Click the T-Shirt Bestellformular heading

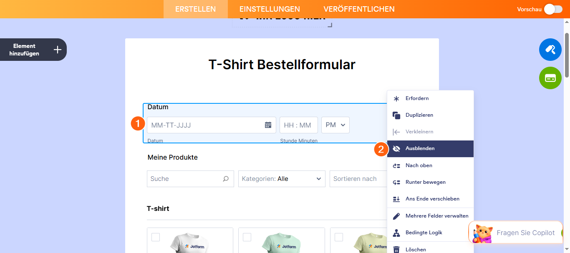click(x=282, y=65)
